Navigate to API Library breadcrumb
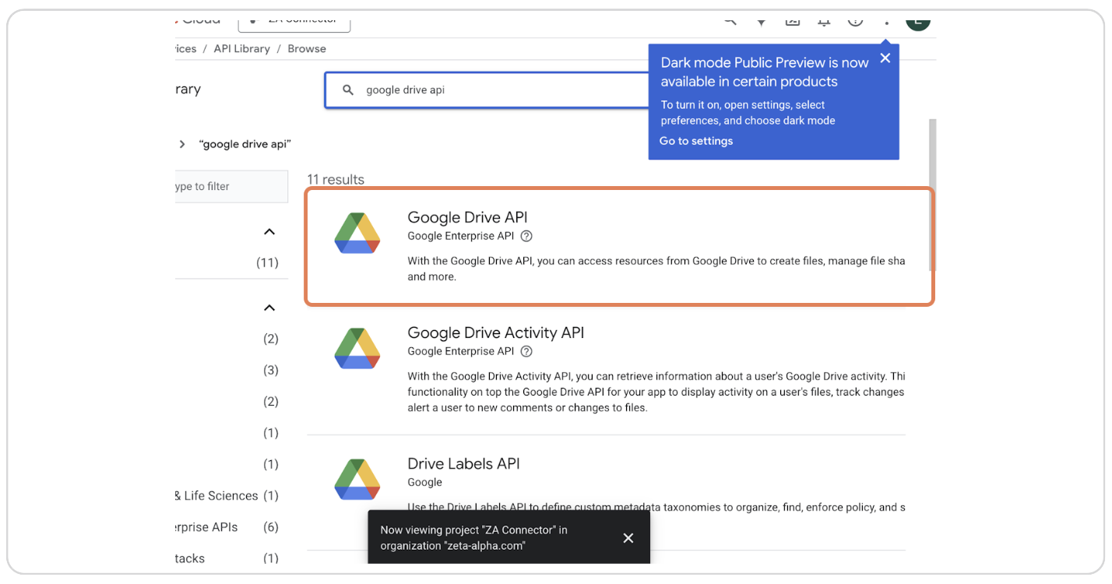Screen dimensions: 1112x584 [x=241, y=48]
